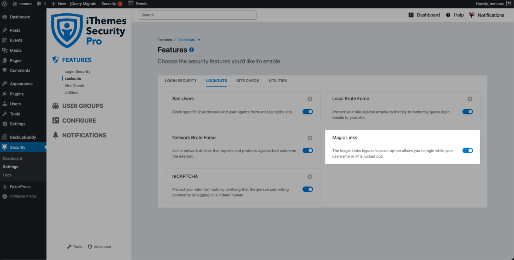This screenshot has width=514, height=260.
Task: Click the Notifications bell icon in plugin sidebar
Action: pyautogui.click(x=55, y=135)
